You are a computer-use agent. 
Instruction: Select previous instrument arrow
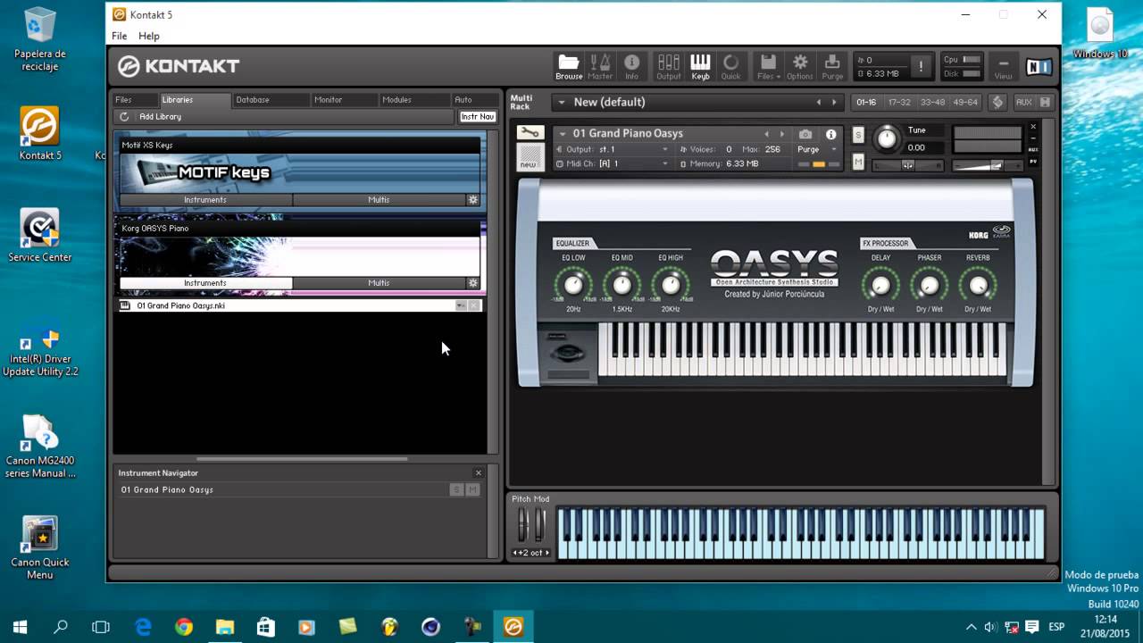766,134
